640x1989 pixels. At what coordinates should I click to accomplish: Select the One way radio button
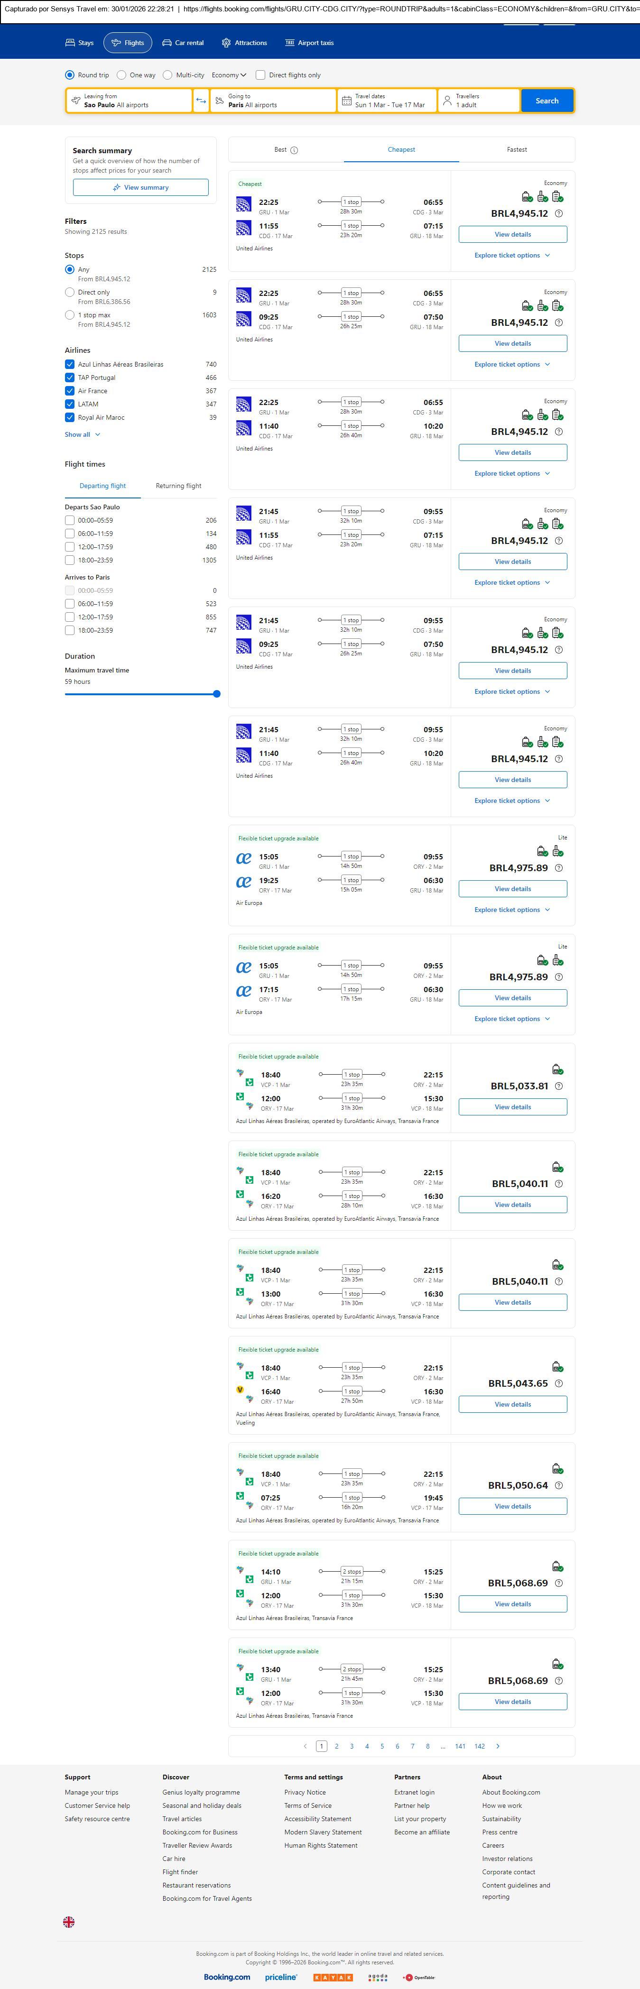click(x=122, y=75)
